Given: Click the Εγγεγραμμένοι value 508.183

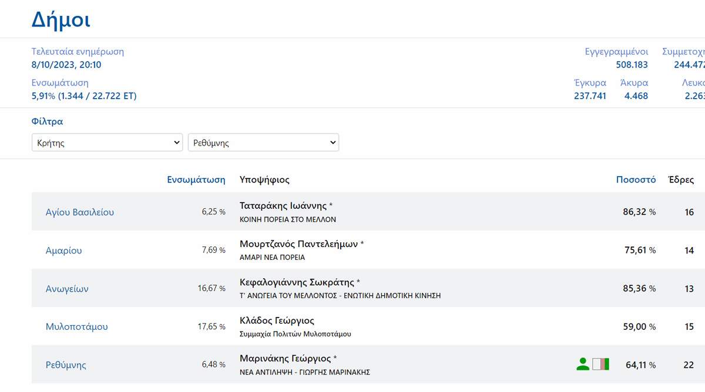Looking at the screenshot, I should (x=632, y=65).
